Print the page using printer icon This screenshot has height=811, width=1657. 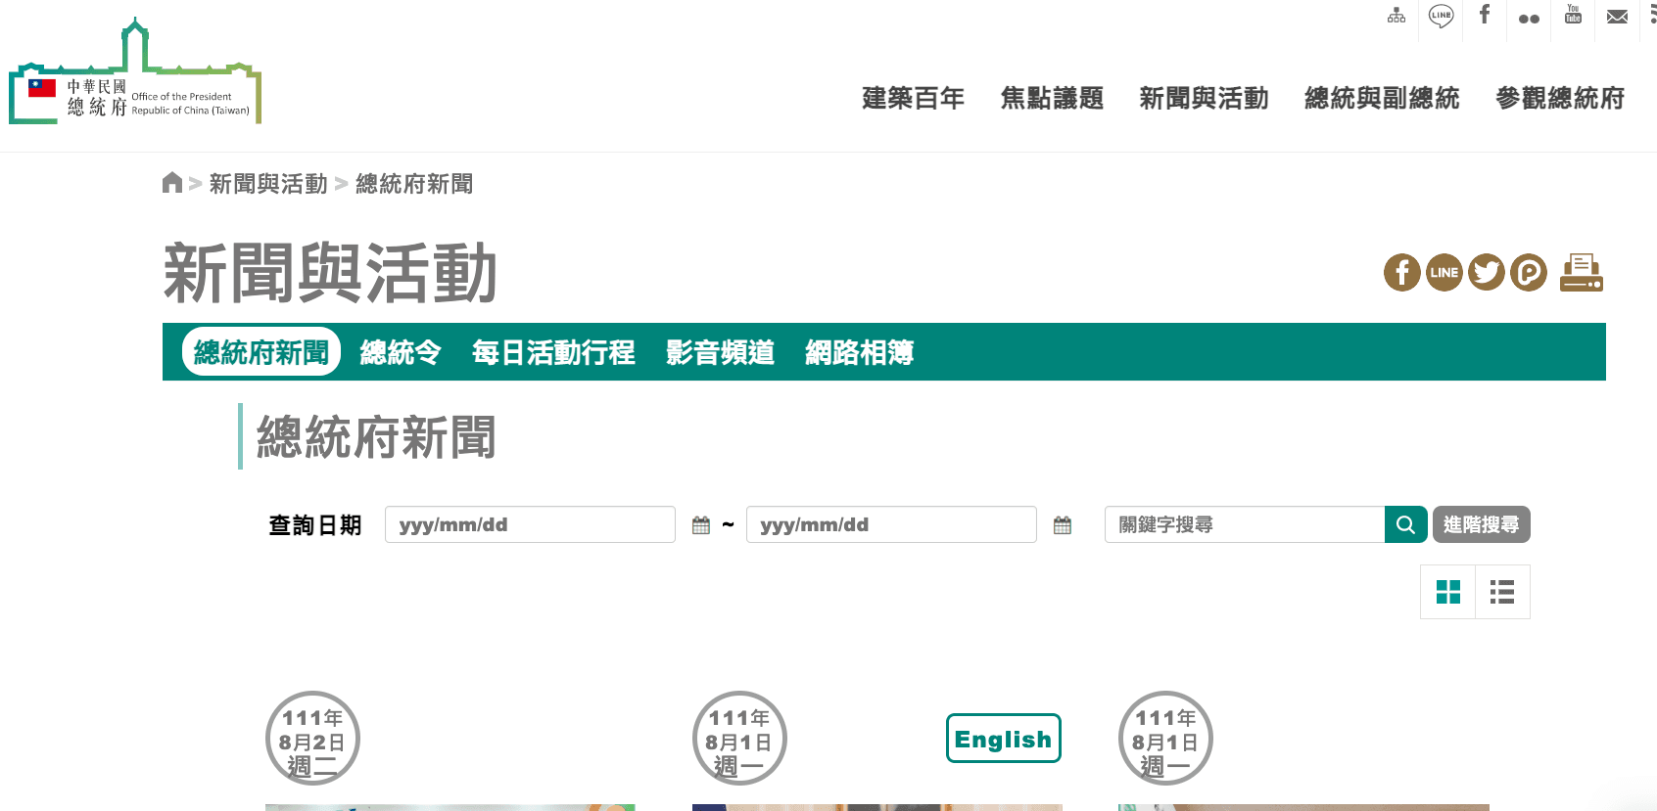(1581, 273)
